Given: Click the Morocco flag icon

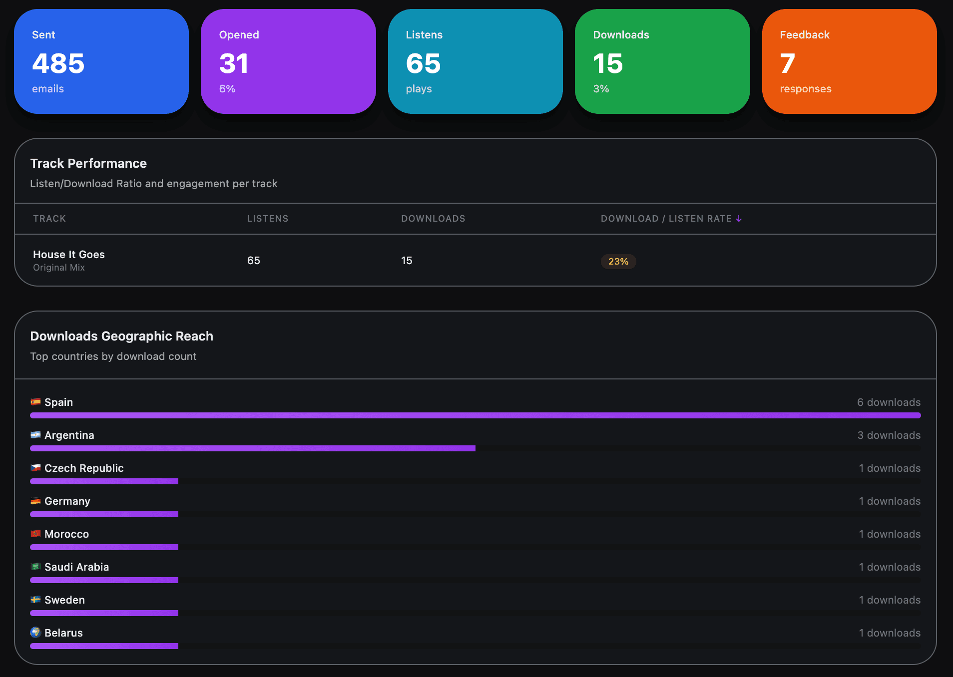Looking at the screenshot, I should tap(35, 534).
